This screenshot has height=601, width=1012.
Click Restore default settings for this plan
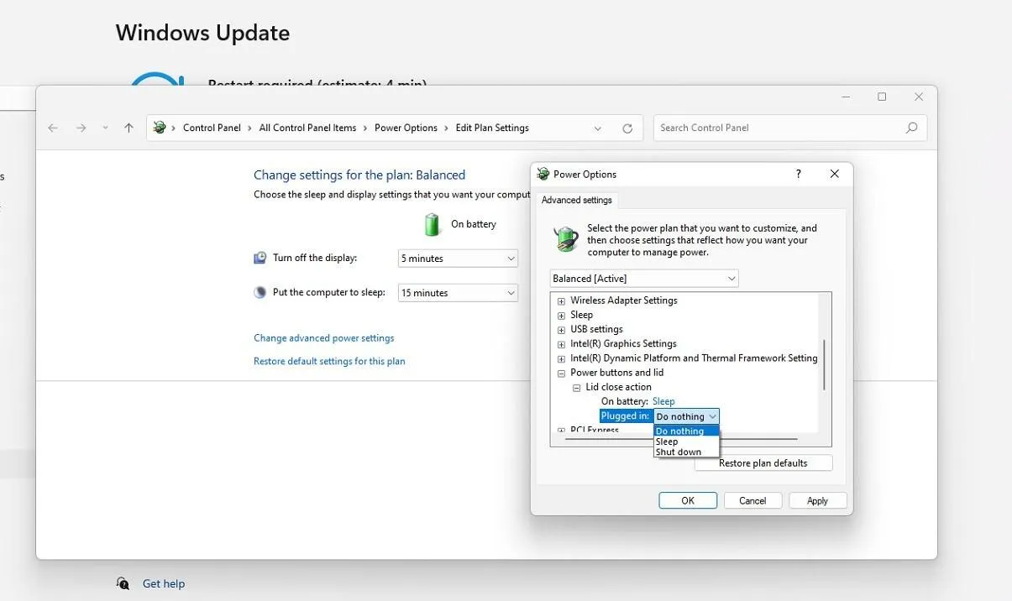point(329,361)
